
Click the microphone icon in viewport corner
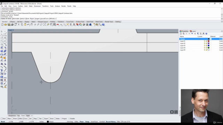172,112
